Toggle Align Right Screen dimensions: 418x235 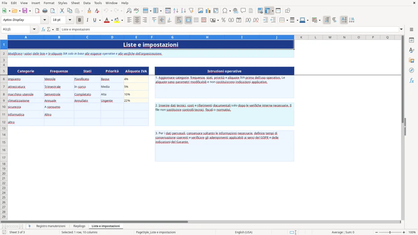tap(145, 20)
